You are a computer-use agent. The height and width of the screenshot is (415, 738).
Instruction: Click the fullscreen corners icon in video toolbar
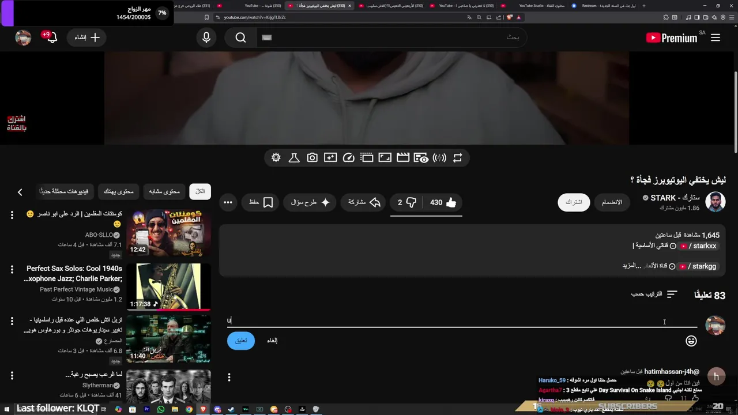(385, 157)
